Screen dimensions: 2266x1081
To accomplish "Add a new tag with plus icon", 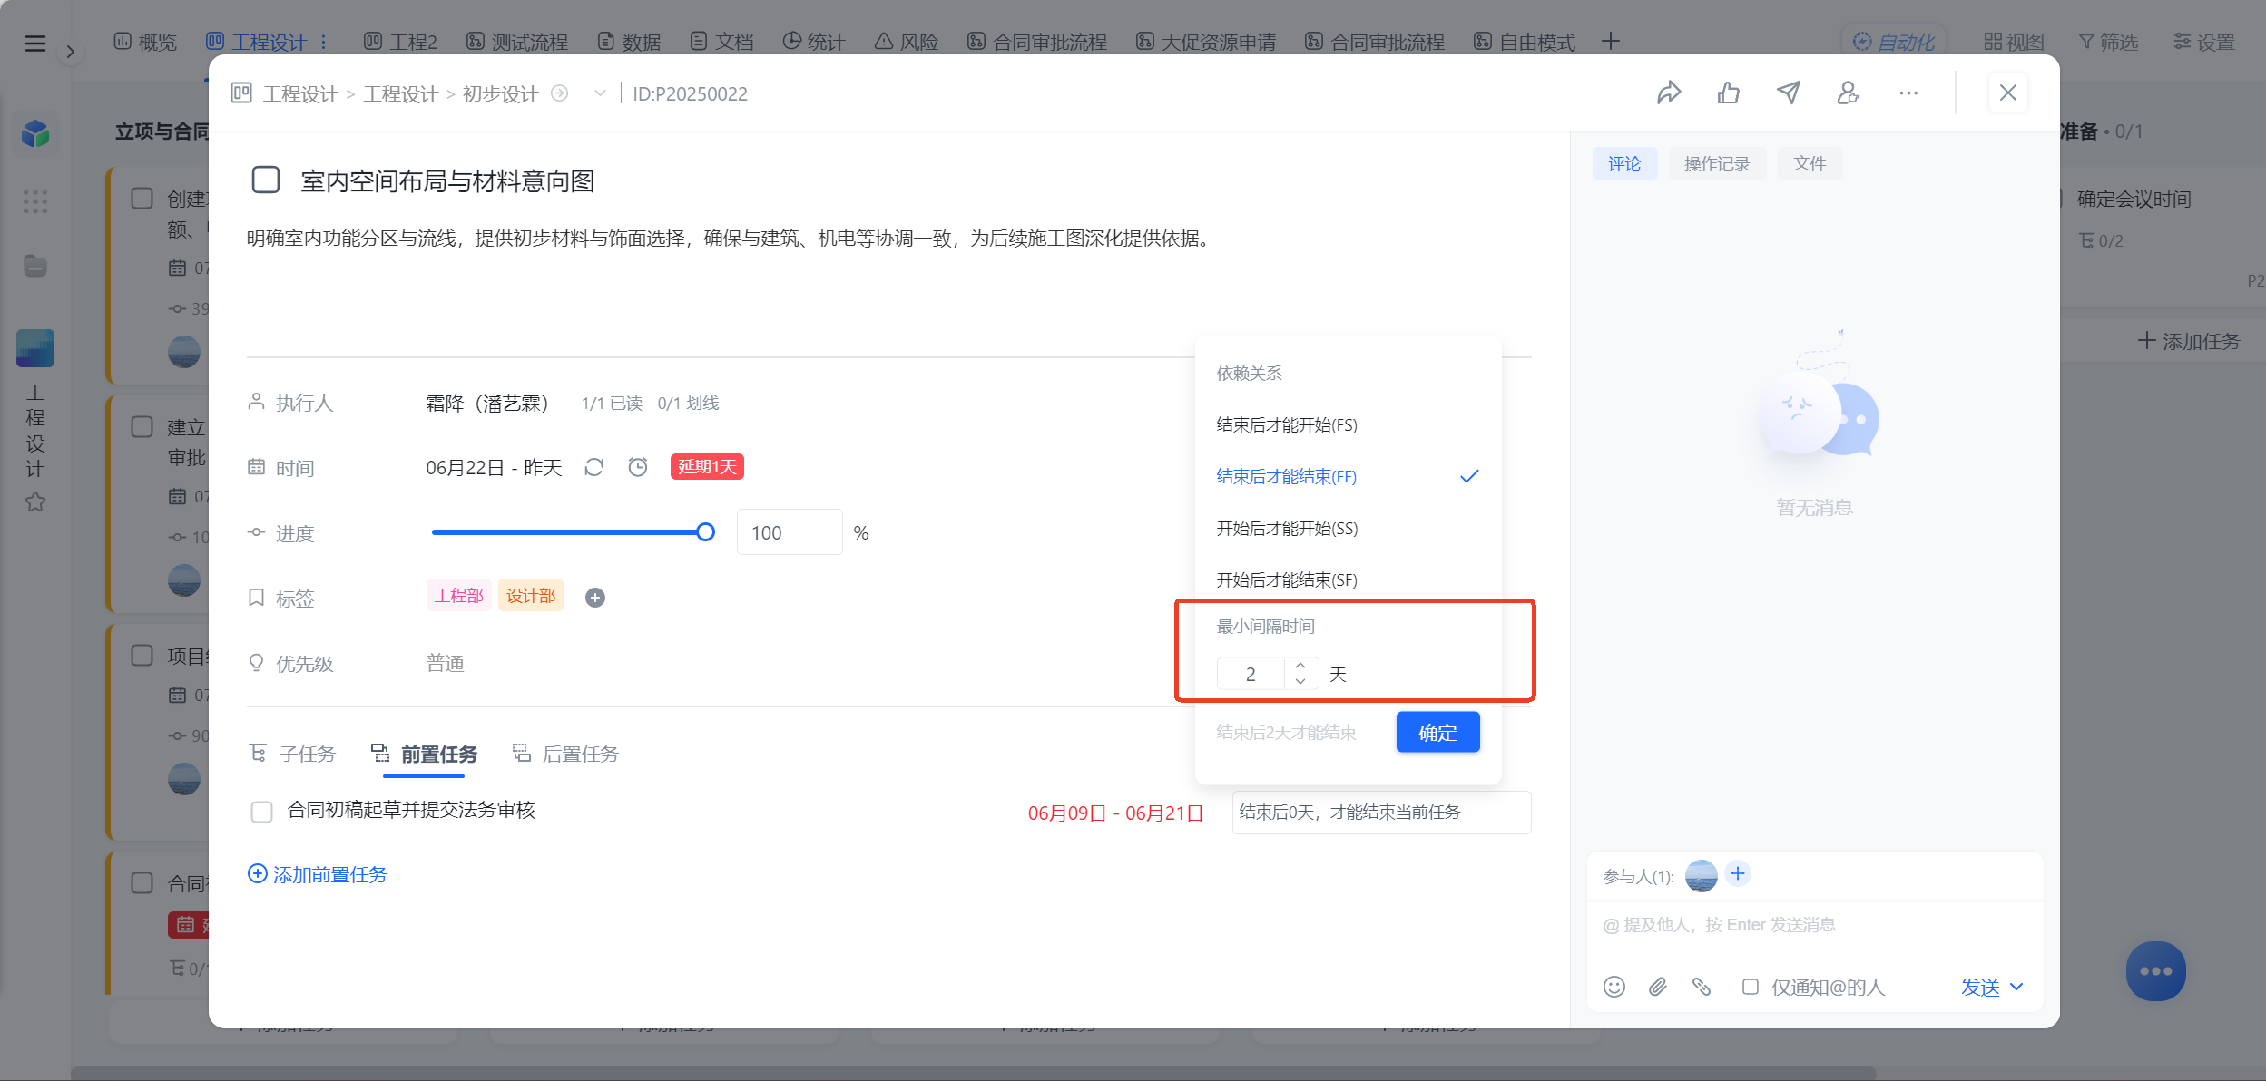I will click(x=595, y=597).
